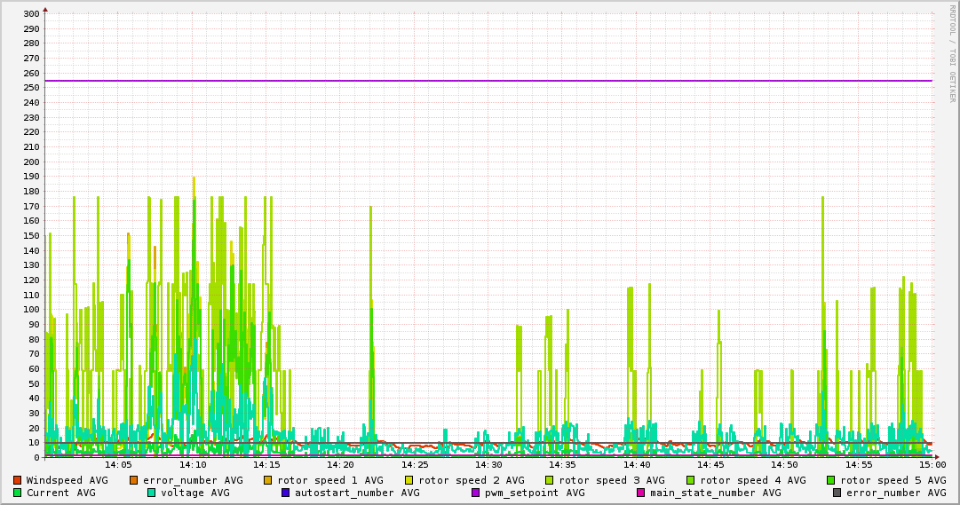
Task: Select the rotor speed 5 AVG legend square
Action: pos(831,480)
